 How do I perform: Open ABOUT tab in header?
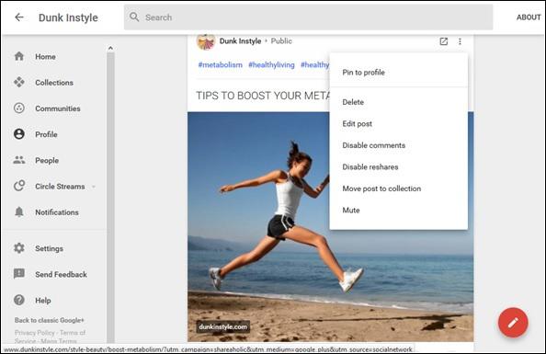tap(529, 17)
